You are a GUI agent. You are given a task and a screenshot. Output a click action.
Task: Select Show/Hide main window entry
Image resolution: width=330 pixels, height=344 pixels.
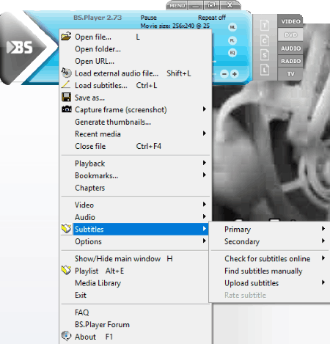click(136, 258)
